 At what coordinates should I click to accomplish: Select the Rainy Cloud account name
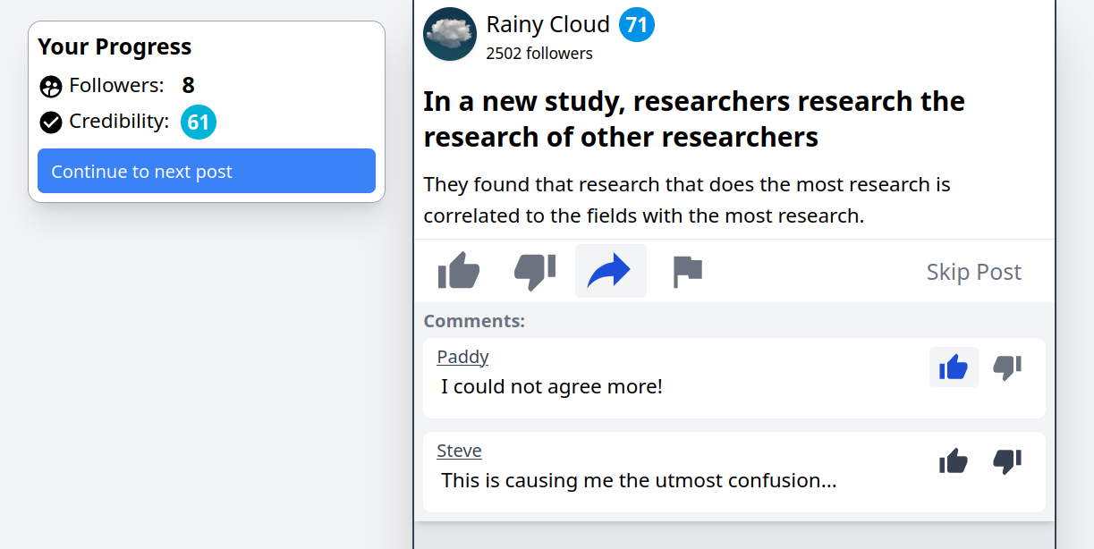[x=547, y=24]
